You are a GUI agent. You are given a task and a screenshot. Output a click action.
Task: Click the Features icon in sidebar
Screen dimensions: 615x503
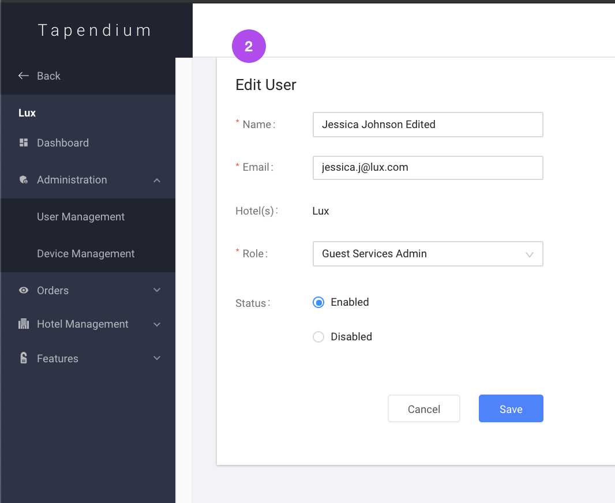click(x=23, y=358)
